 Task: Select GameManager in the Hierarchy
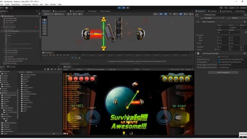pyautogui.click(x=11, y=18)
